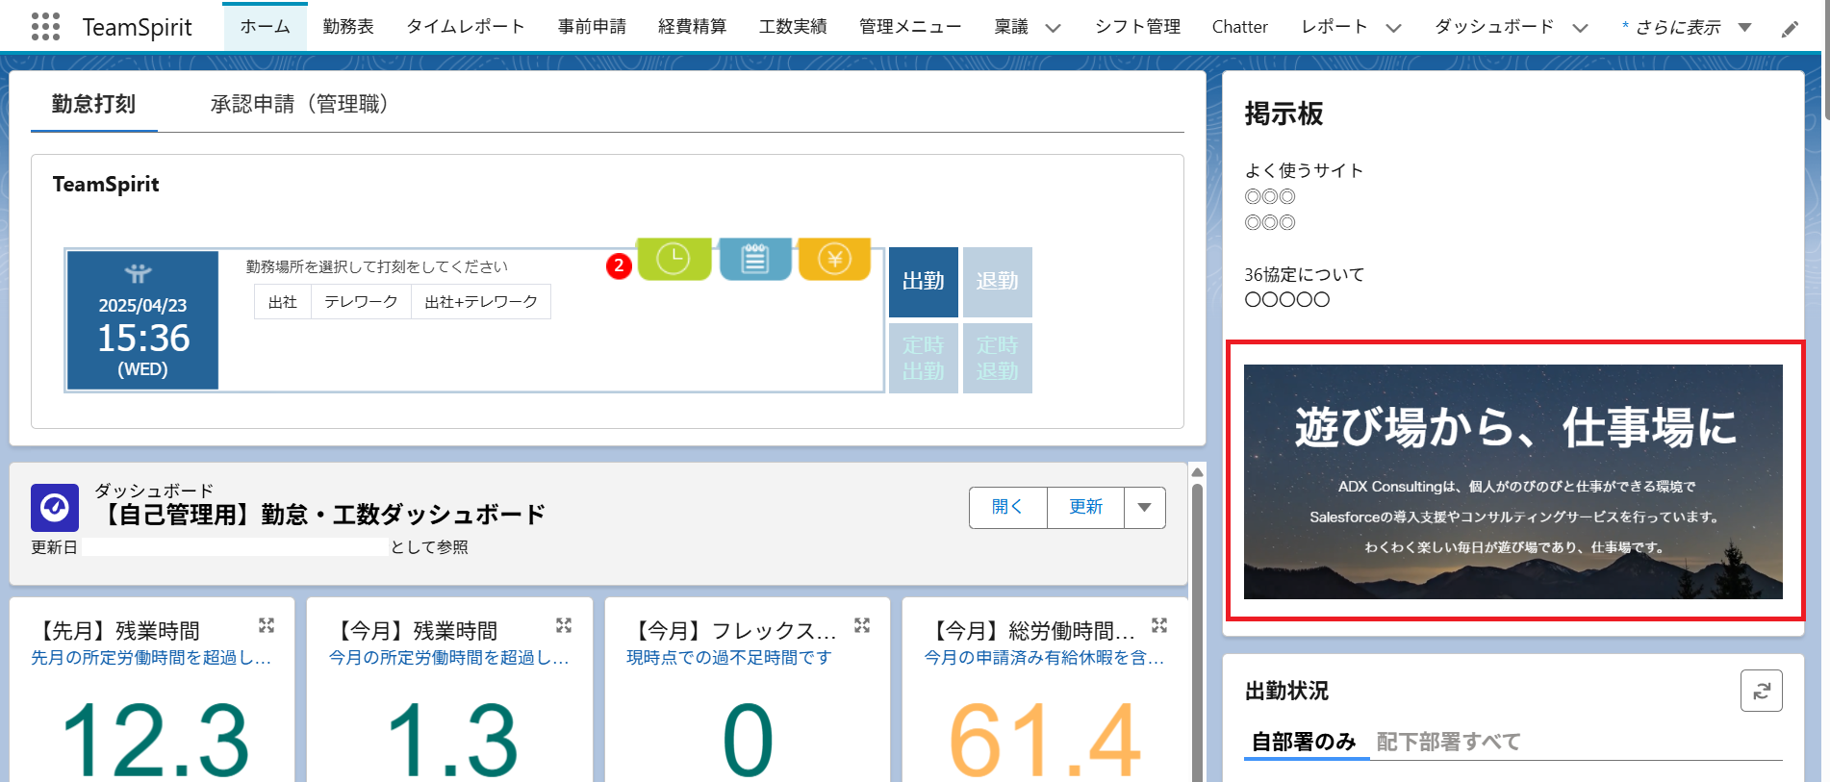The image size is (1830, 782).
Task: Punch out with 退勤 button
Action: point(998,282)
